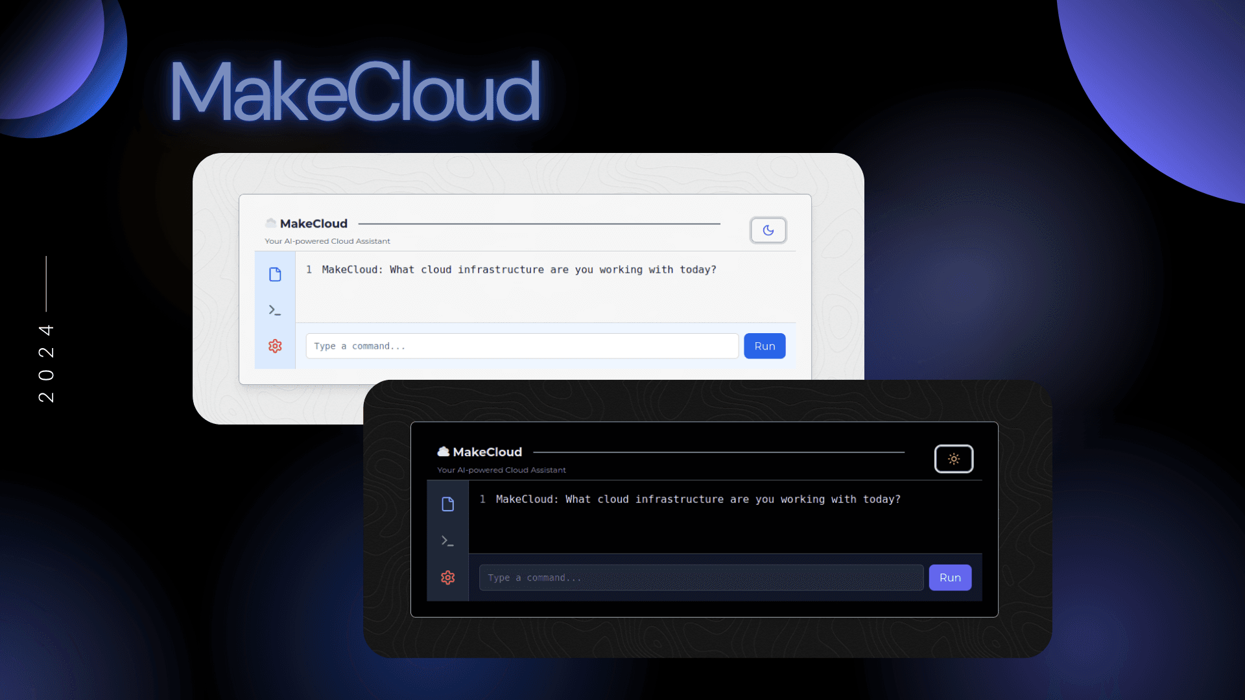Open the file icon in dark sidebar
Image resolution: width=1245 pixels, height=700 pixels.
(447, 504)
